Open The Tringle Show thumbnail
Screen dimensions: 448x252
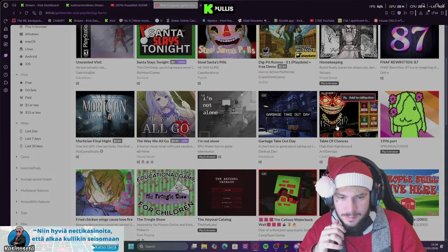pos(166,193)
